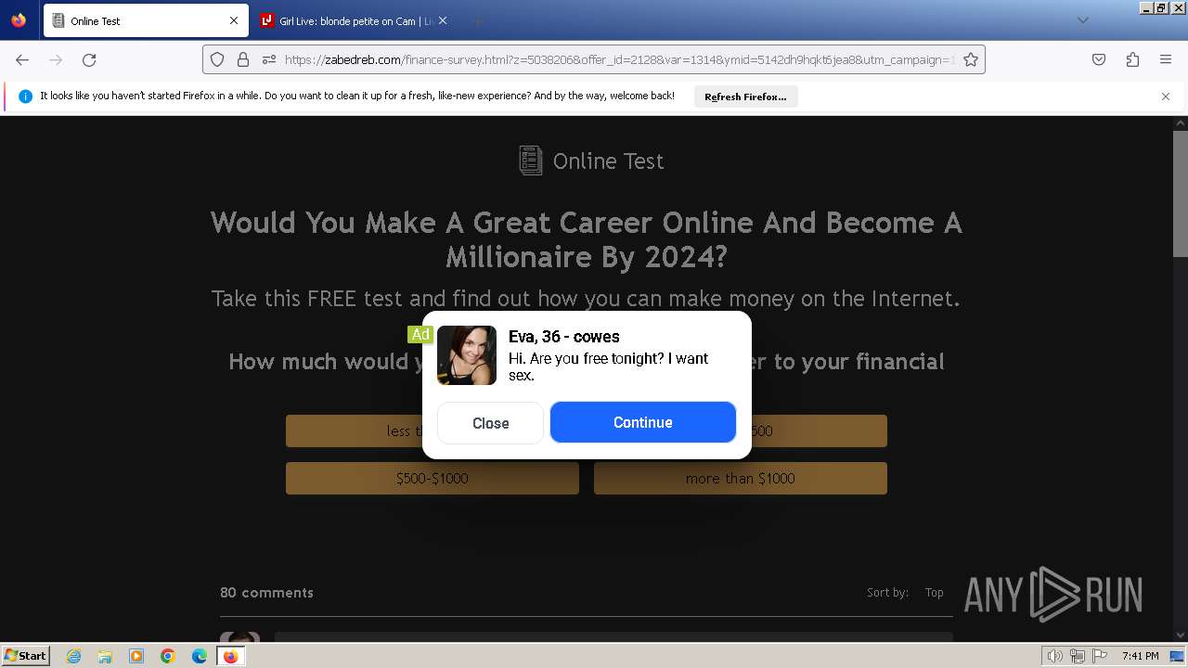
Task: Close the Online Test tab
Action: pyautogui.click(x=234, y=20)
